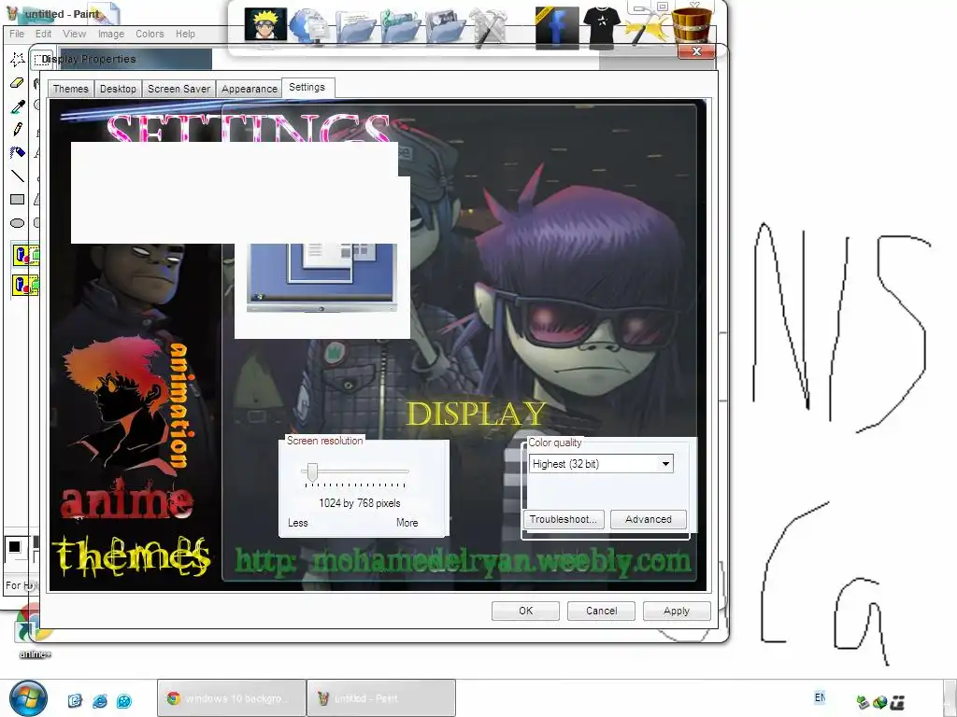This screenshot has width=957, height=717.
Task: Select the Line tool in Paint
Action: [x=17, y=176]
